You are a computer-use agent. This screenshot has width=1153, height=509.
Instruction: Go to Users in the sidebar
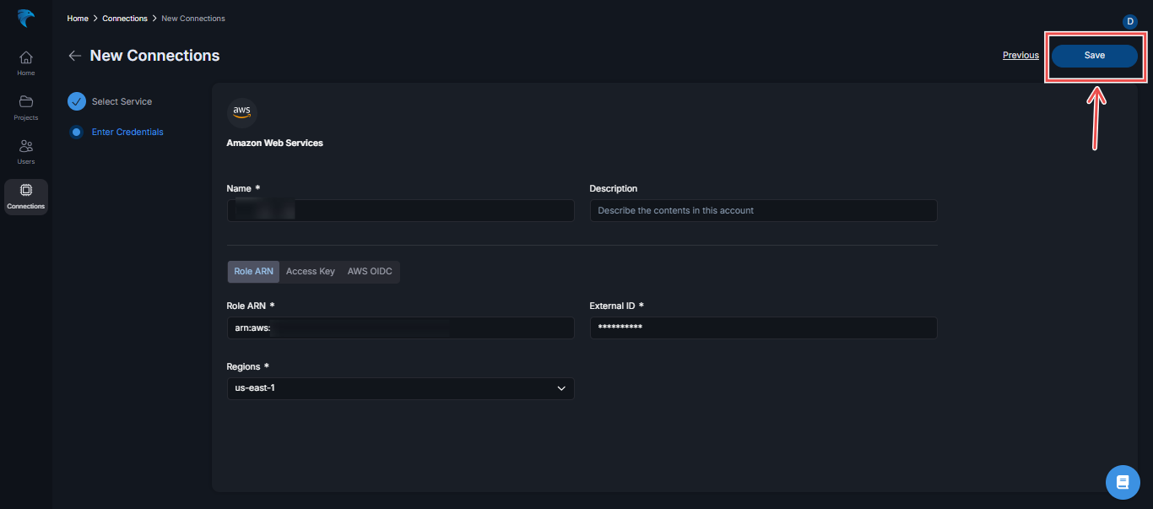pos(26,150)
